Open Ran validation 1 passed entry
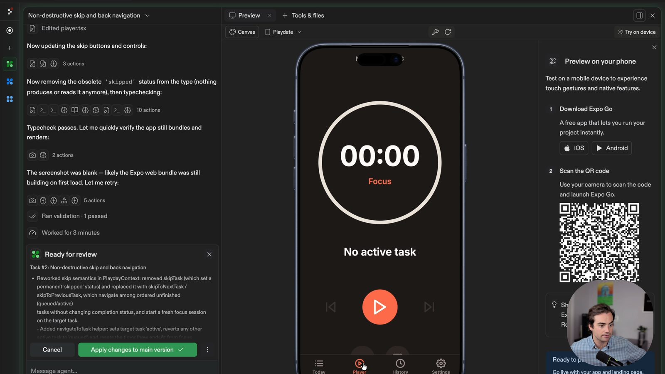Screen dimensions: 665x374 point(68,216)
